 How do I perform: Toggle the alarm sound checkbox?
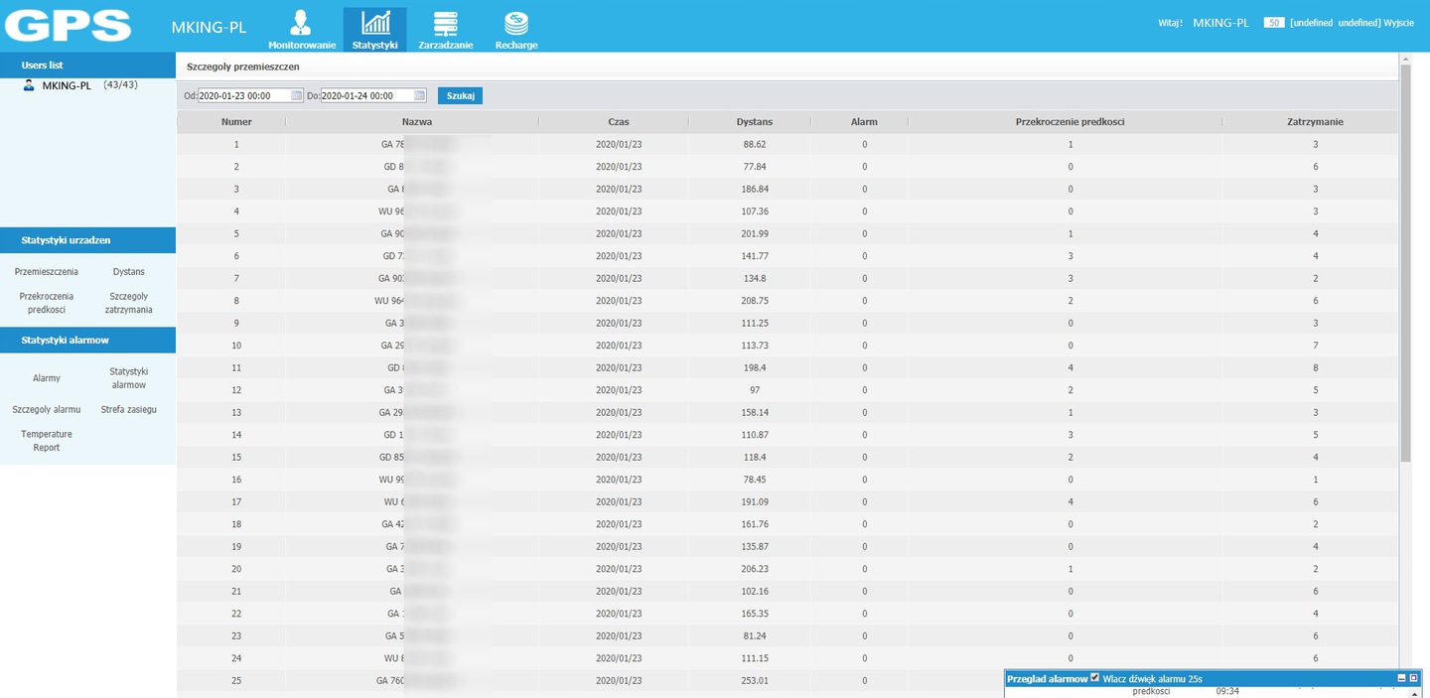(1095, 678)
